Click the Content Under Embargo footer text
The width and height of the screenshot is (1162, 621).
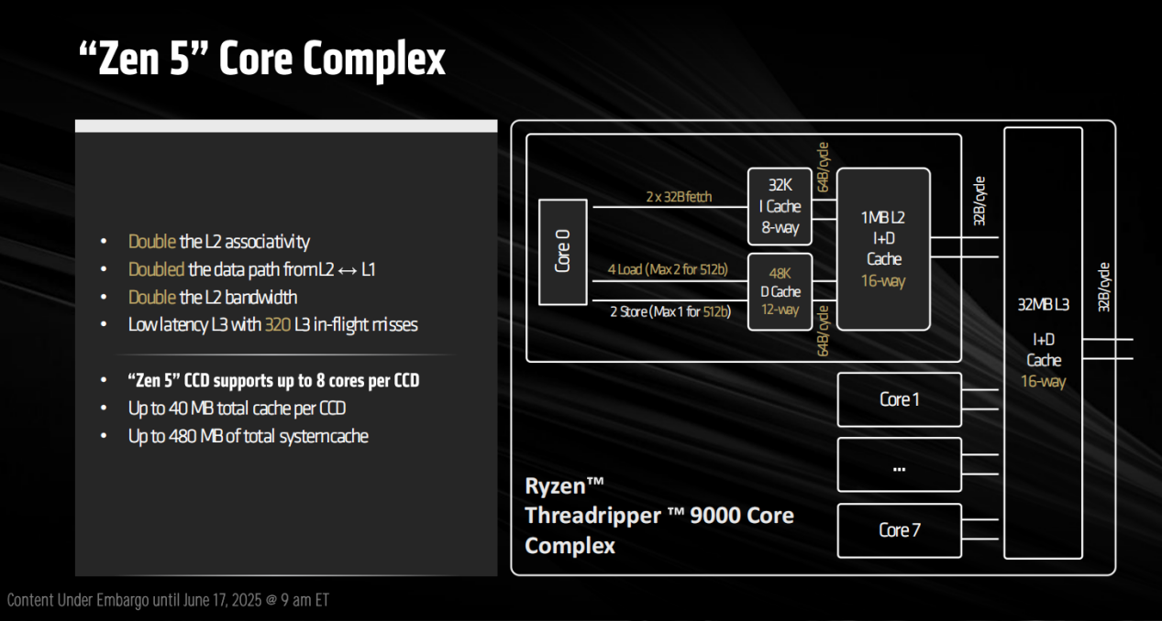[x=168, y=601]
